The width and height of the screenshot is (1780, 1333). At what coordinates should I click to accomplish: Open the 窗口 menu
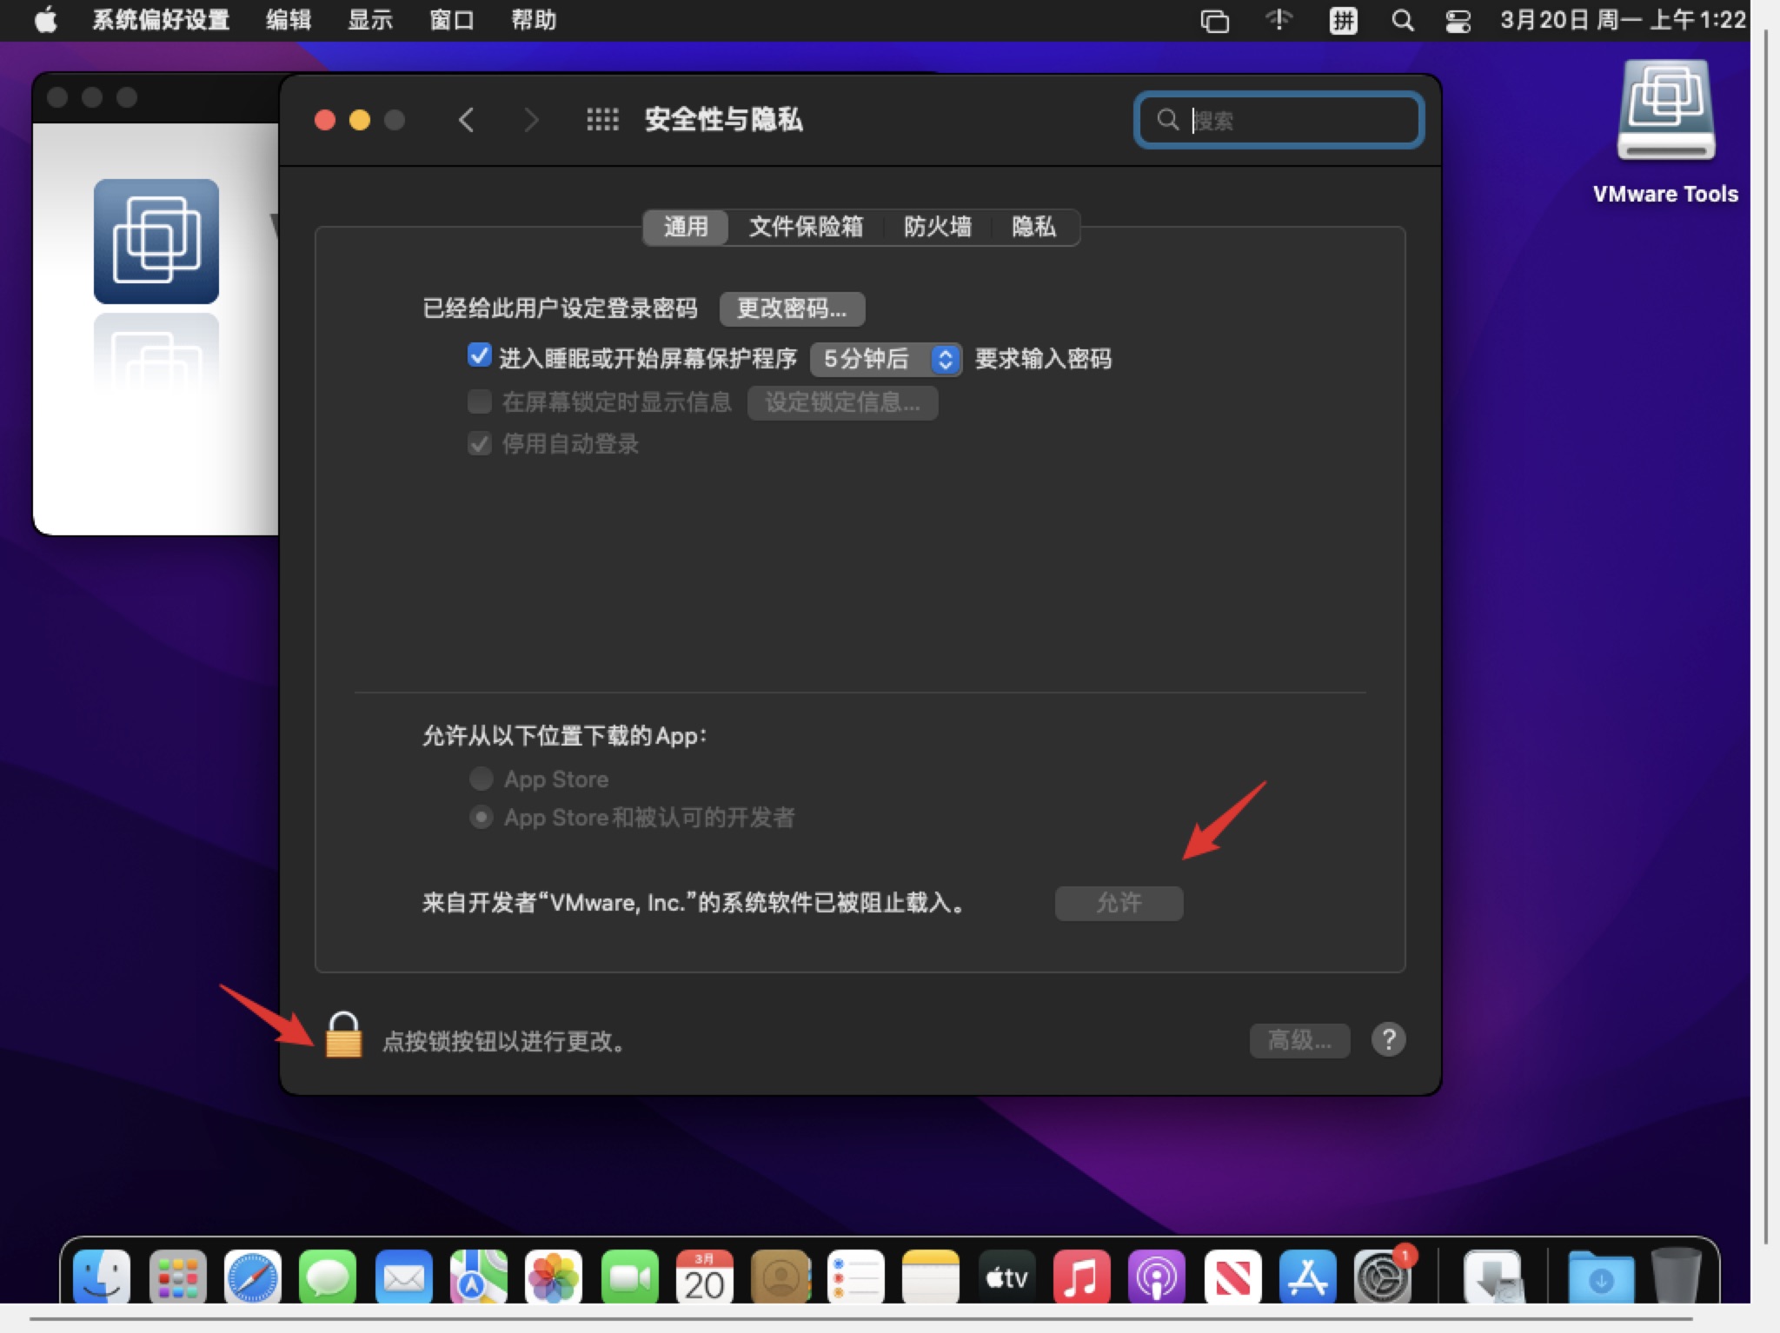coord(450,19)
